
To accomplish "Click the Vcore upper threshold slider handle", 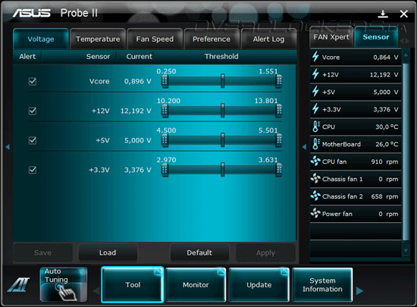I will coord(279,81).
